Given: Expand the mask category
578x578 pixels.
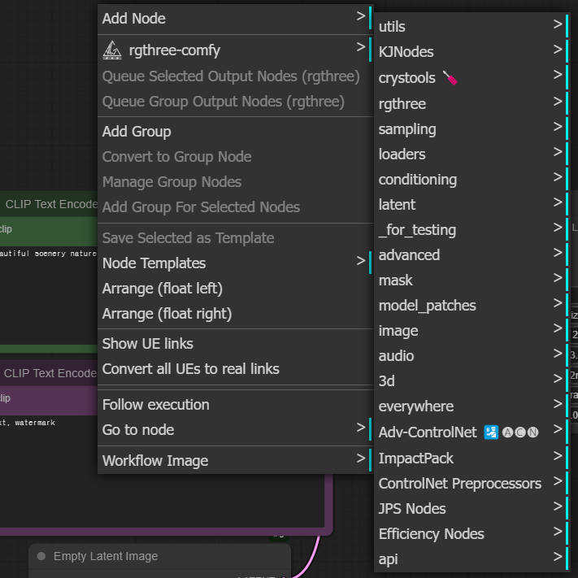Looking at the screenshot, I should pyautogui.click(x=473, y=280).
